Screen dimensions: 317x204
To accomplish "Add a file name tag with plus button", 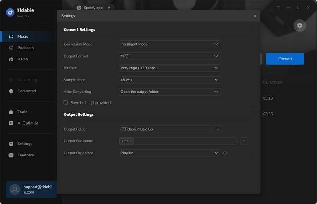I will pyautogui.click(x=244, y=141).
